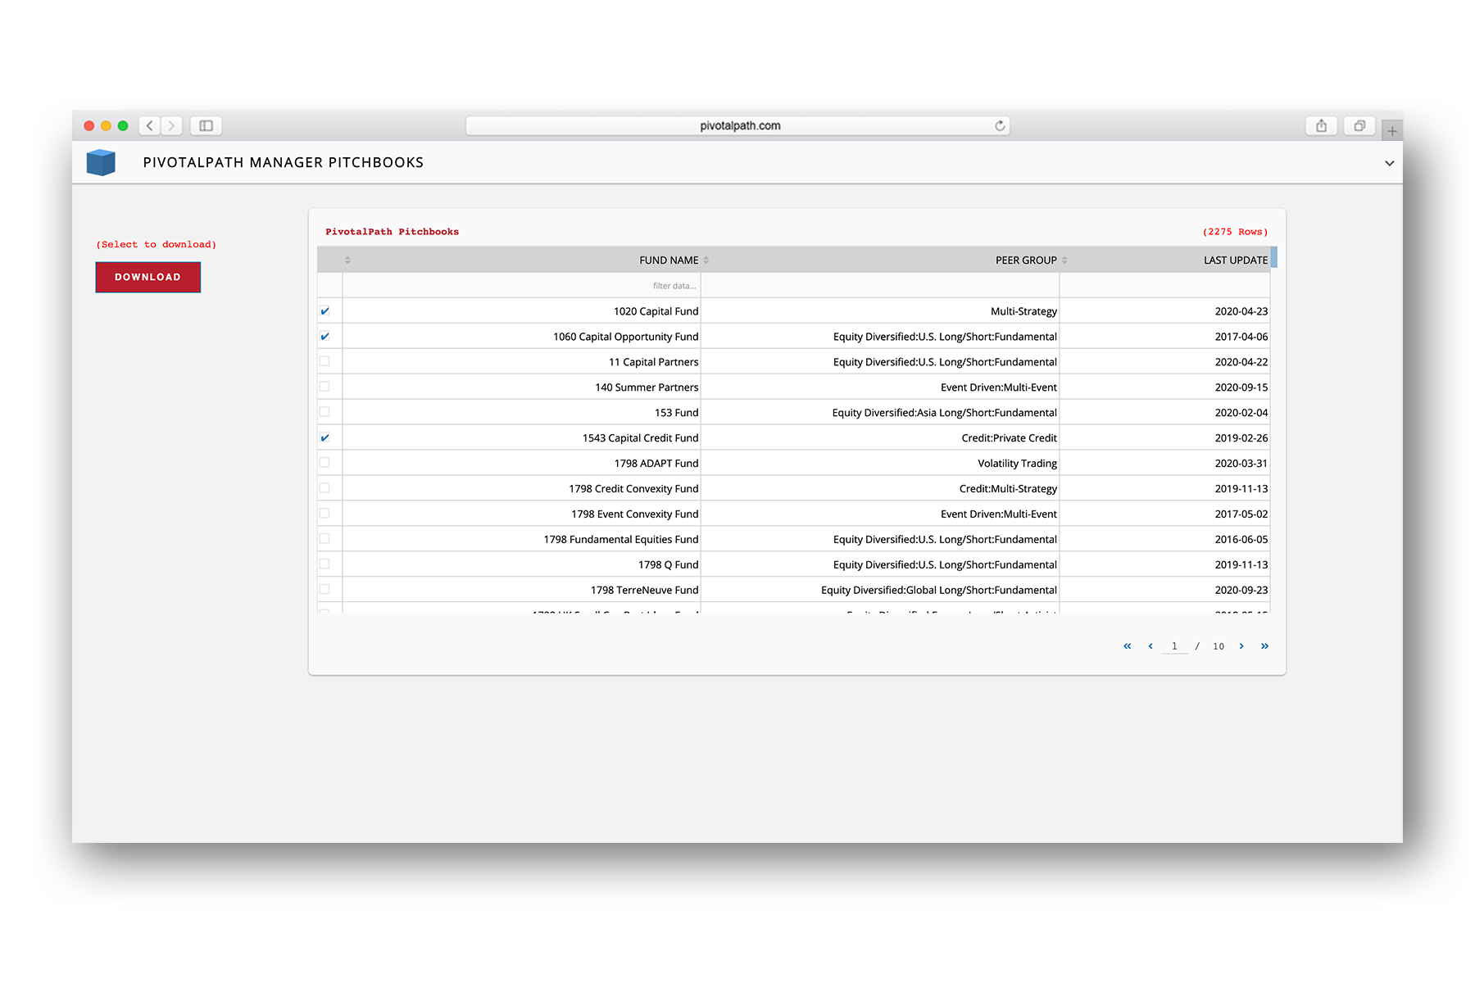This screenshot has width=1475, height=983.
Task: Click the browser forward arrow
Action: 171,125
